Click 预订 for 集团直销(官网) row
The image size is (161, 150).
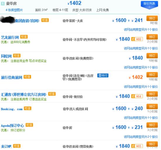pyautogui.click(x=152, y=18)
